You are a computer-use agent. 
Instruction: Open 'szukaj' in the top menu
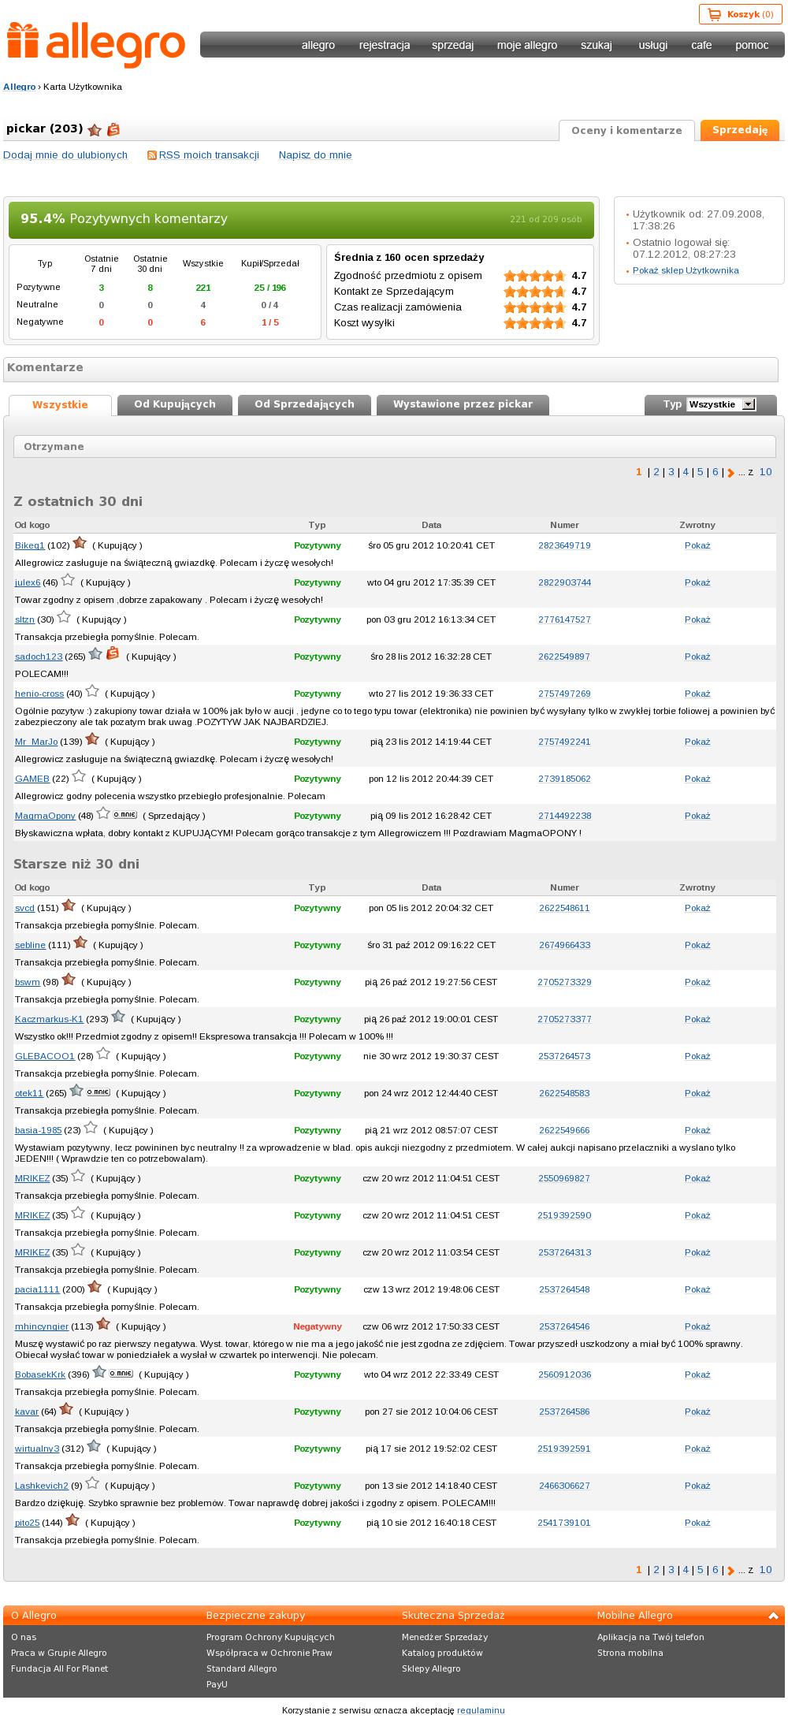pos(597,45)
